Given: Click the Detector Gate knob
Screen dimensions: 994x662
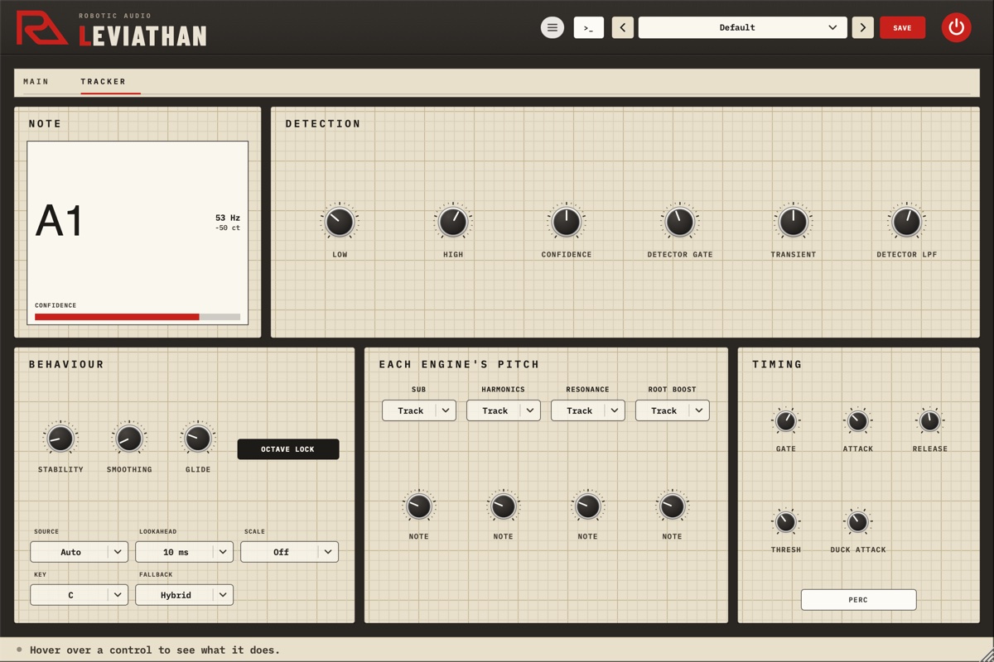Looking at the screenshot, I should [x=680, y=222].
